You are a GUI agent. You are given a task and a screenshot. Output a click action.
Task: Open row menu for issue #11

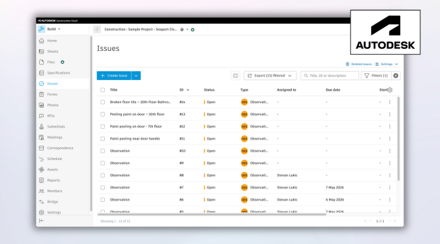point(390,138)
